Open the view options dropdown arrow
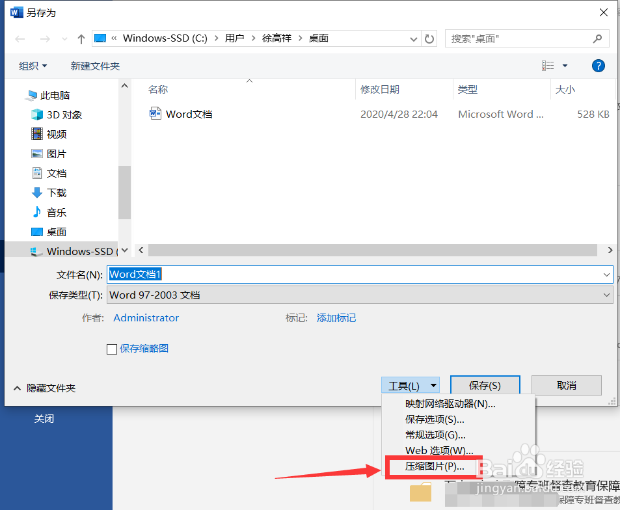 [x=565, y=66]
